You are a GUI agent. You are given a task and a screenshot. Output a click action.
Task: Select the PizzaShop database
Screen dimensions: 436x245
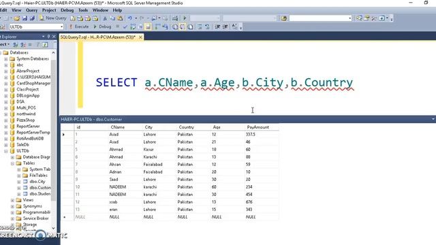pos(26,120)
